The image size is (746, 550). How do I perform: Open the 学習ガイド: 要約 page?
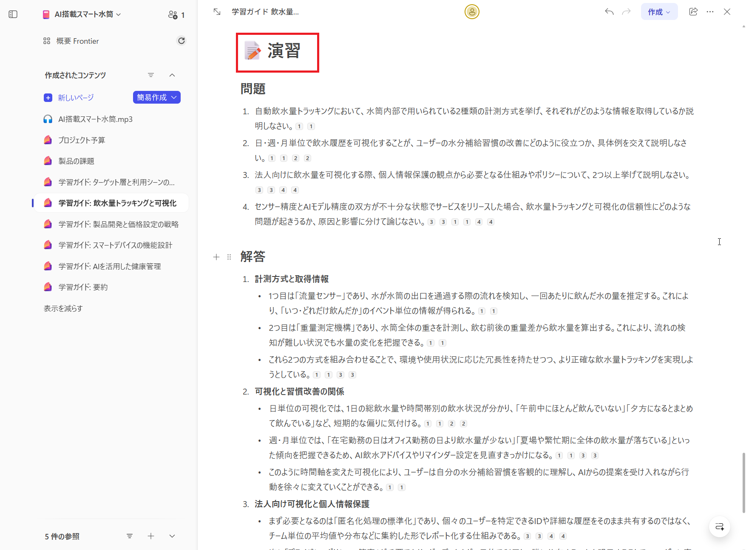[82, 287]
